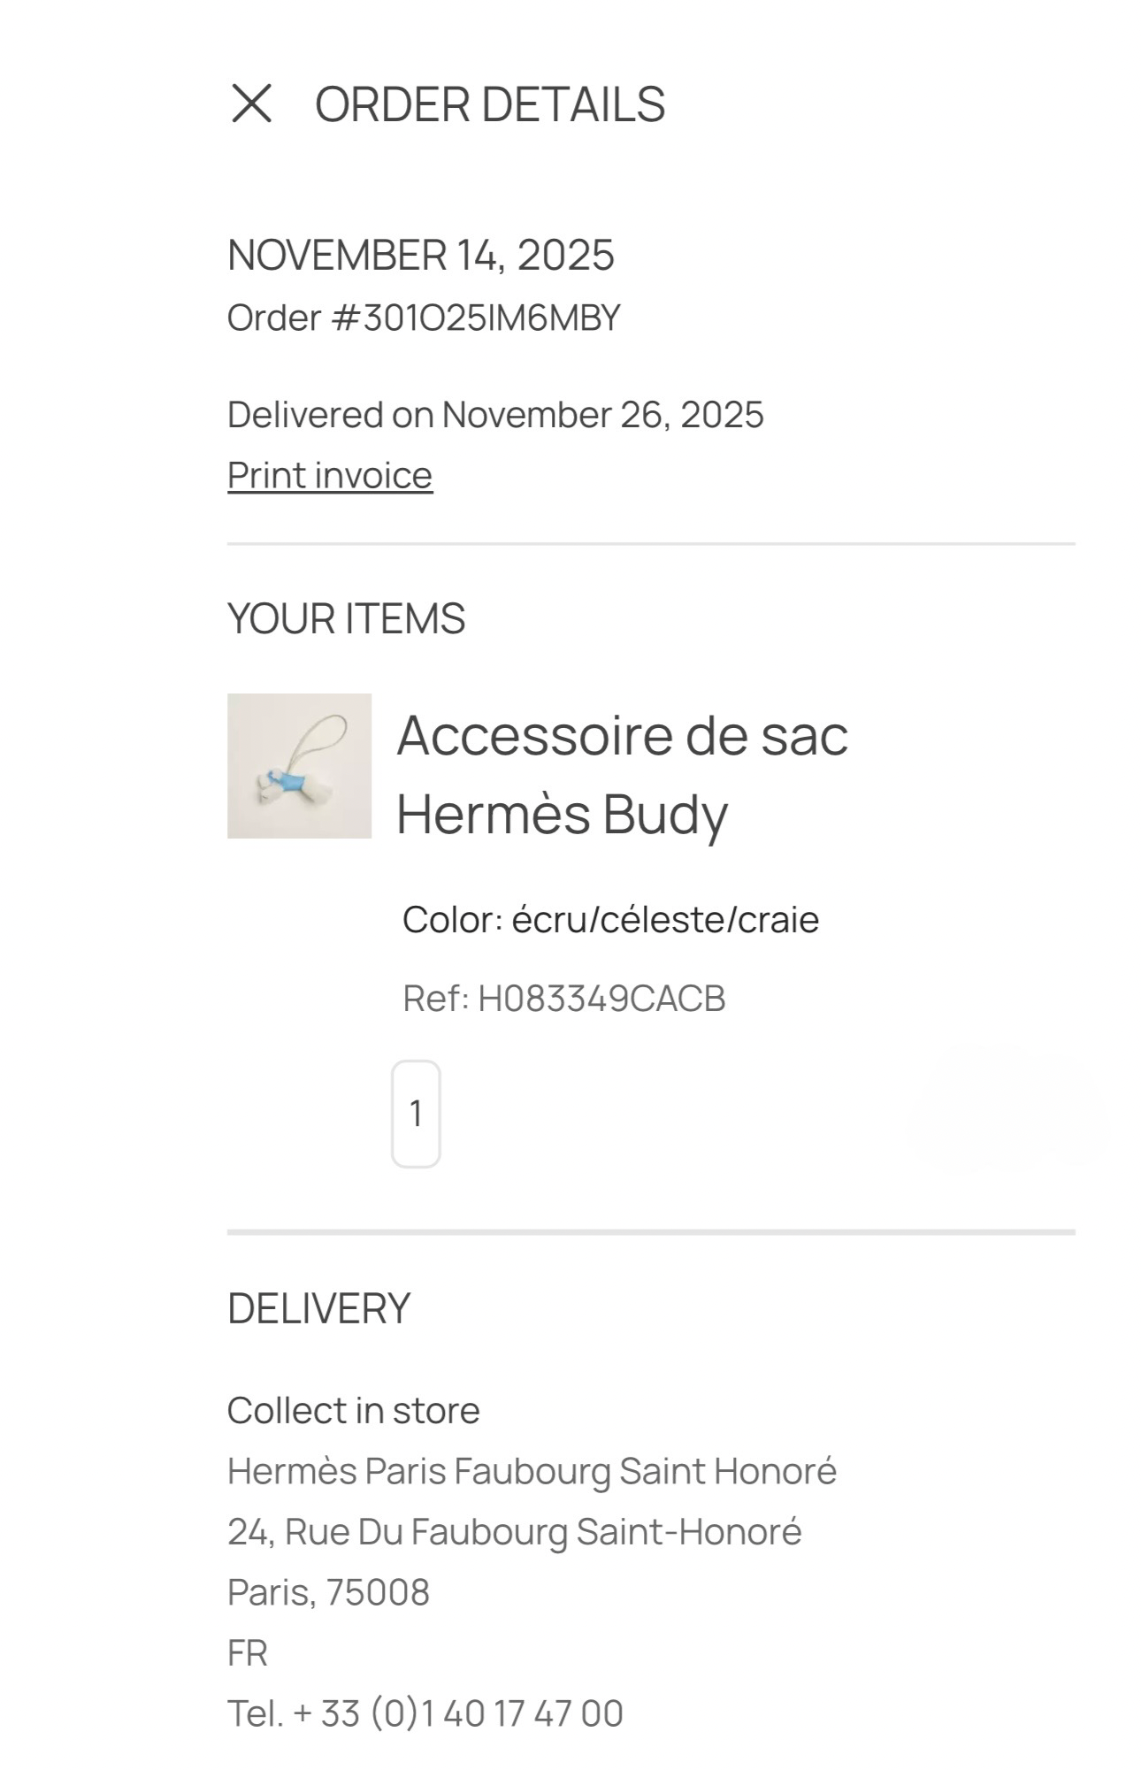Click the ORDER DETAILS heading
This screenshot has height=1770, width=1141.
click(x=490, y=104)
